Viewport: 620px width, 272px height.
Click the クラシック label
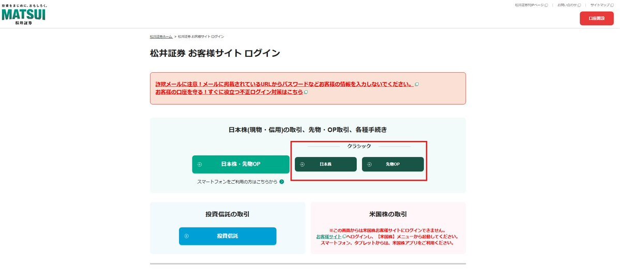[359, 146]
